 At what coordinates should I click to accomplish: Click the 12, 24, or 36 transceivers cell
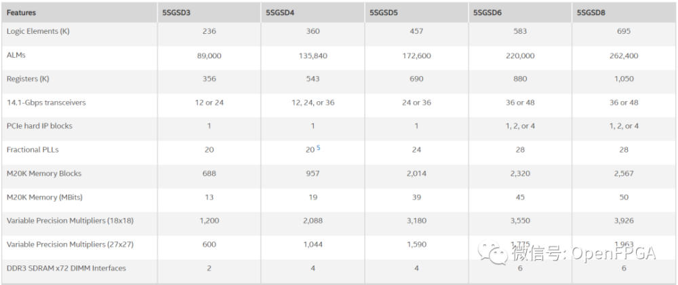(x=313, y=102)
